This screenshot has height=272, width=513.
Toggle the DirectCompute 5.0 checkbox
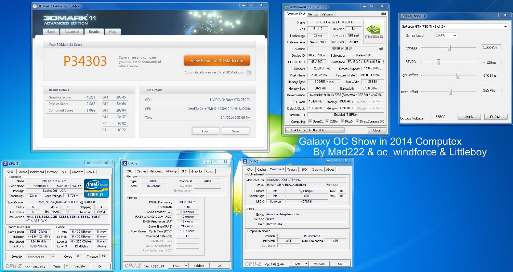click(x=357, y=121)
